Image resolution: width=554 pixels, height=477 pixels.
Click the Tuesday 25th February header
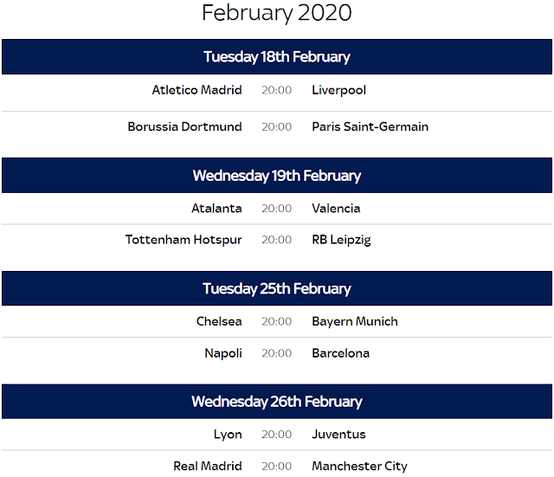tap(277, 288)
